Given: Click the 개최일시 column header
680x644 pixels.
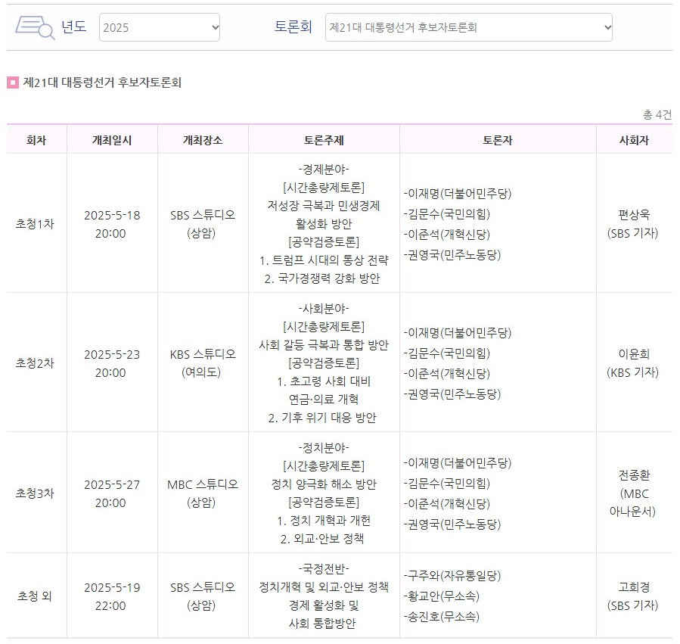Looking at the screenshot, I should pos(112,139).
